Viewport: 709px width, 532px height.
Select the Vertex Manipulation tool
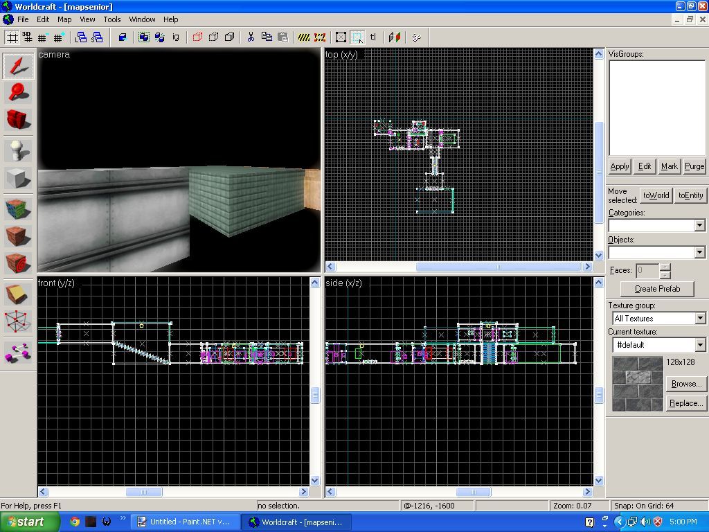click(x=18, y=321)
